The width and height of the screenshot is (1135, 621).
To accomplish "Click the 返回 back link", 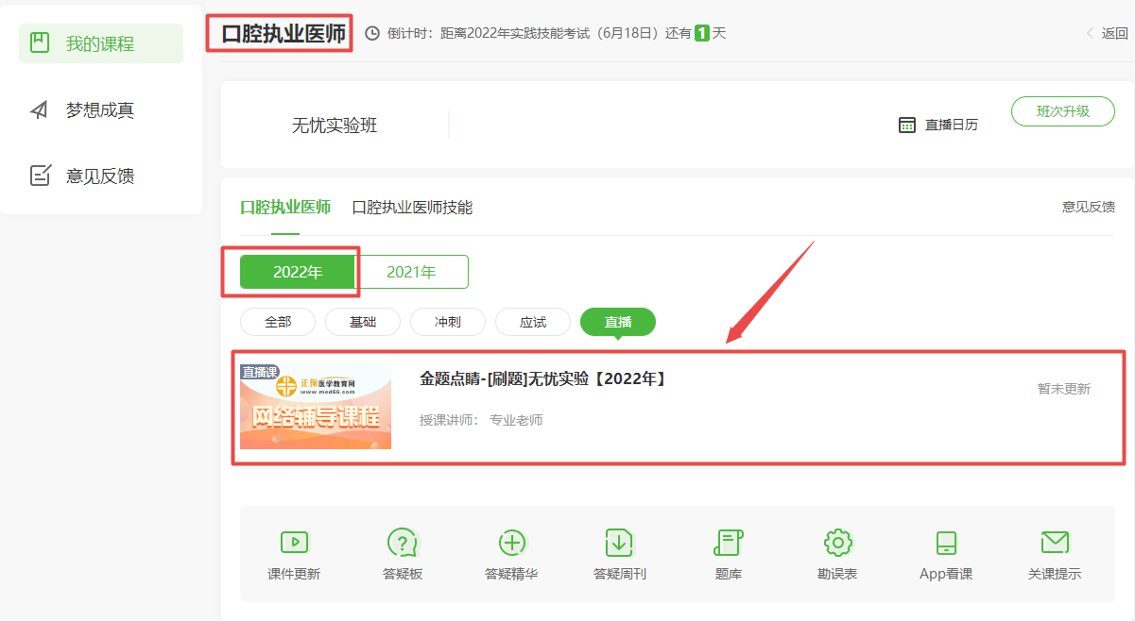I will coord(1108,33).
